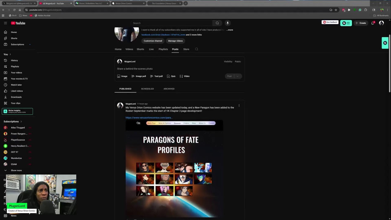Screen dimensions: 391x220
Task: Switch to channel Live tab
Action: (x=151, y=49)
